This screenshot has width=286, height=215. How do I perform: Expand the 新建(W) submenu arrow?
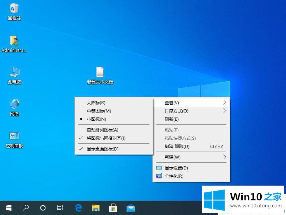[x=225, y=157]
